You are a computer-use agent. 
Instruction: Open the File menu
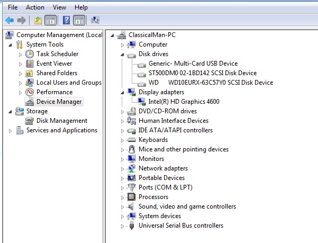[x=13, y=7]
